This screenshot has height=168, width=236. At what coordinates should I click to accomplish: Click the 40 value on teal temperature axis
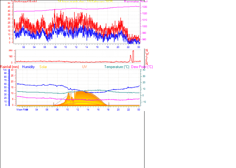(144, 70)
